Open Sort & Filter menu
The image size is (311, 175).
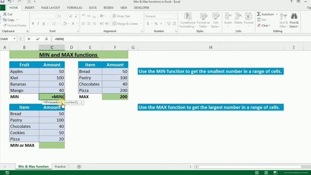coord(283,20)
